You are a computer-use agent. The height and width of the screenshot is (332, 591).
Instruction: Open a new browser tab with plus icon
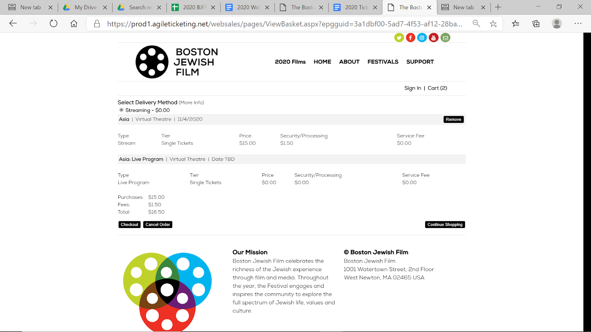pos(498,7)
